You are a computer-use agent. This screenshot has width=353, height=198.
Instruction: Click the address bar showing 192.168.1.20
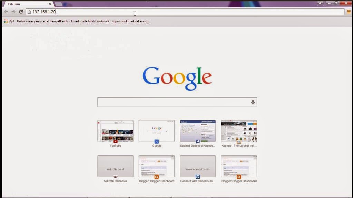185,12
